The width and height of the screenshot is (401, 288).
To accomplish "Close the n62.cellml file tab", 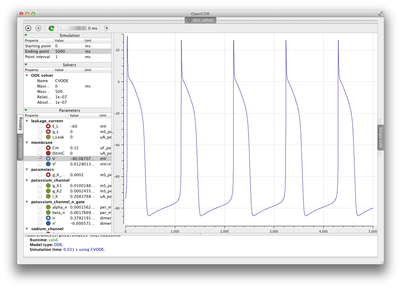I will point(189,20).
